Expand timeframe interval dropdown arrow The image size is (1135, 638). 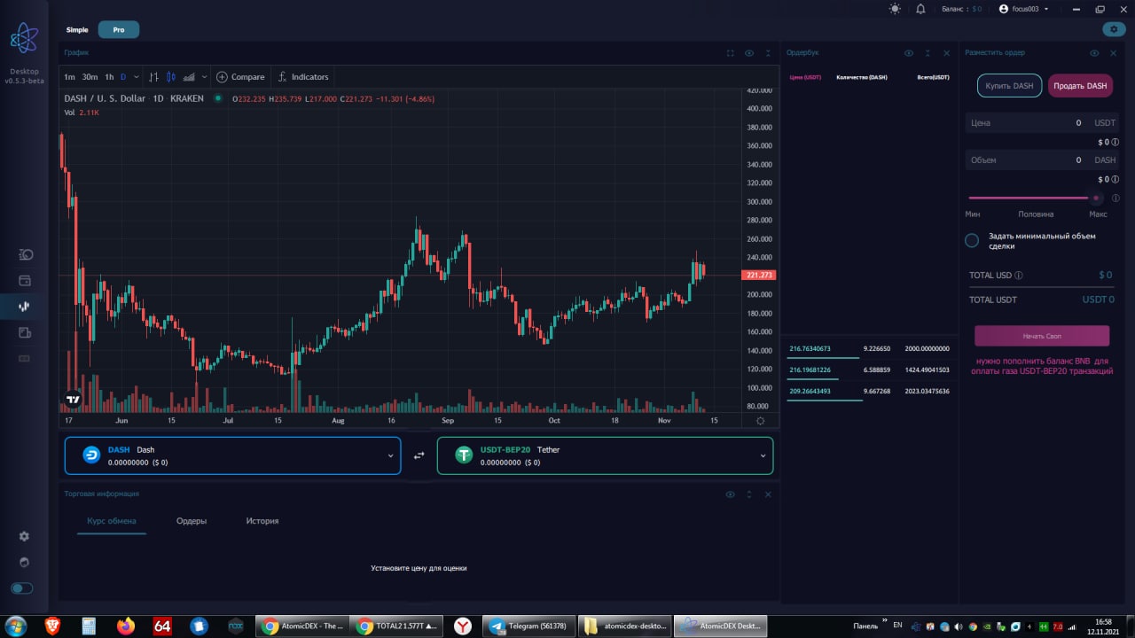click(x=136, y=77)
